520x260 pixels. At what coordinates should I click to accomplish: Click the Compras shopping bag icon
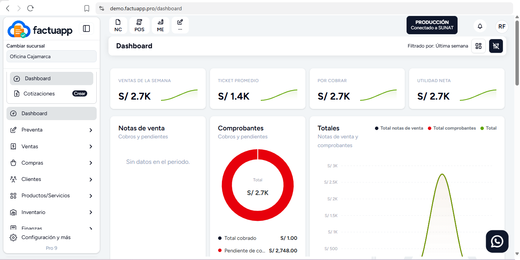13,163
